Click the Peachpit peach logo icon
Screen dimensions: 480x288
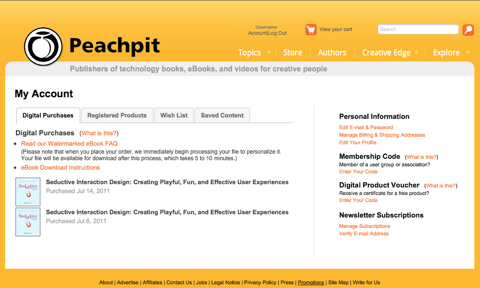point(43,47)
